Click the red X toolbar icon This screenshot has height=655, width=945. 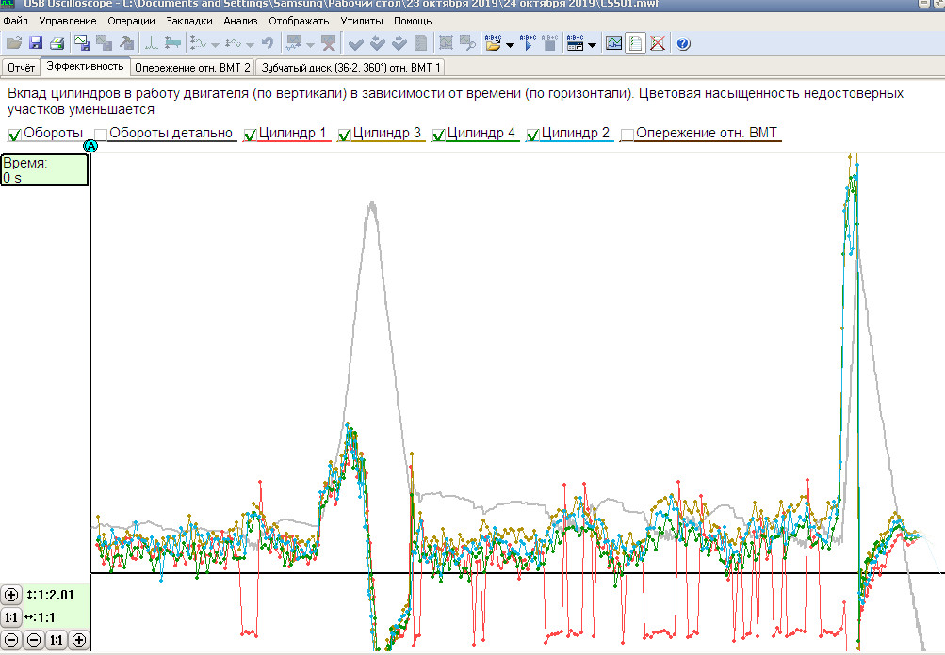tap(658, 43)
